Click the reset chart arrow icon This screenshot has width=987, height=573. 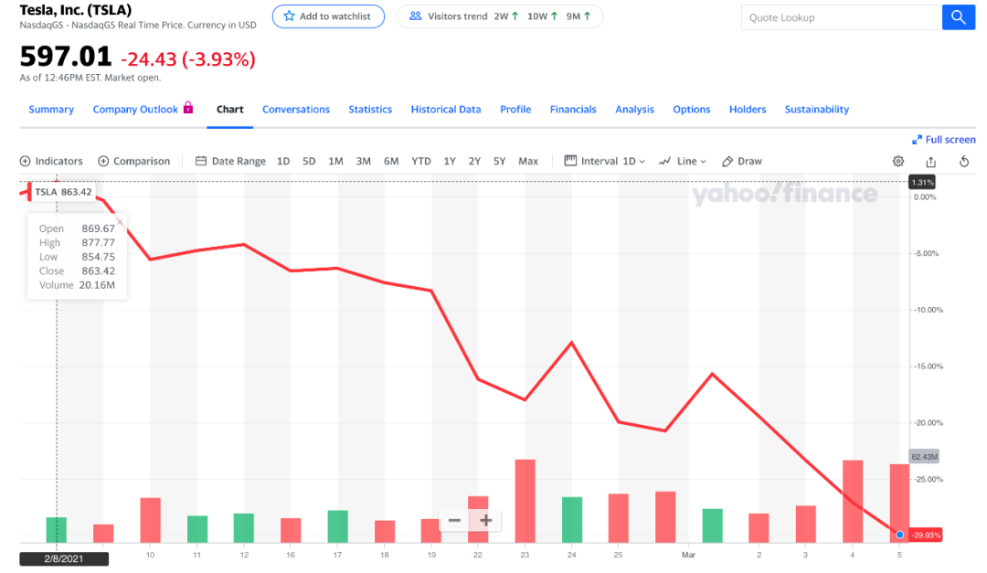tap(964, 161)
